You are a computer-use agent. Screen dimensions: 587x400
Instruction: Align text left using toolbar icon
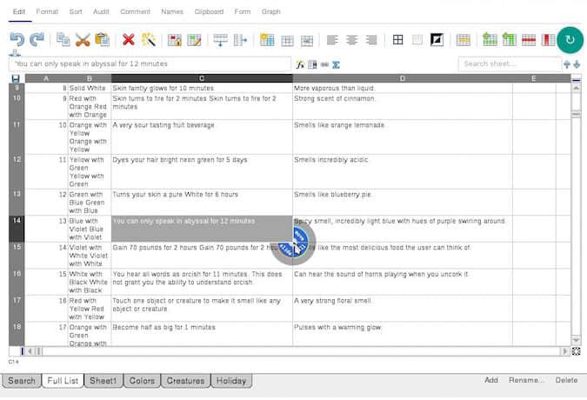(x=332, y=40)
